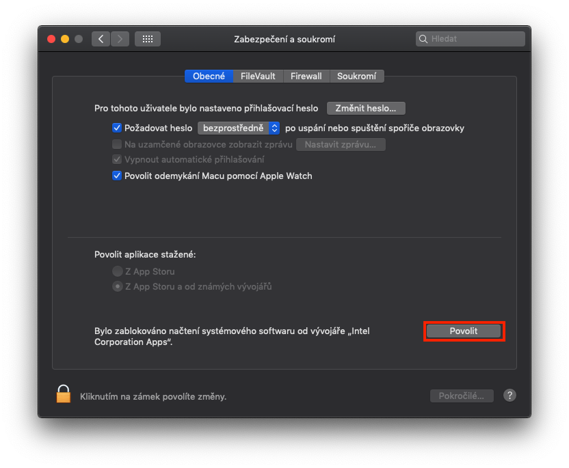569x468 pixels.
Task: Open the Pokročilé advanced settings button
Action: click(x=462, y=396)
